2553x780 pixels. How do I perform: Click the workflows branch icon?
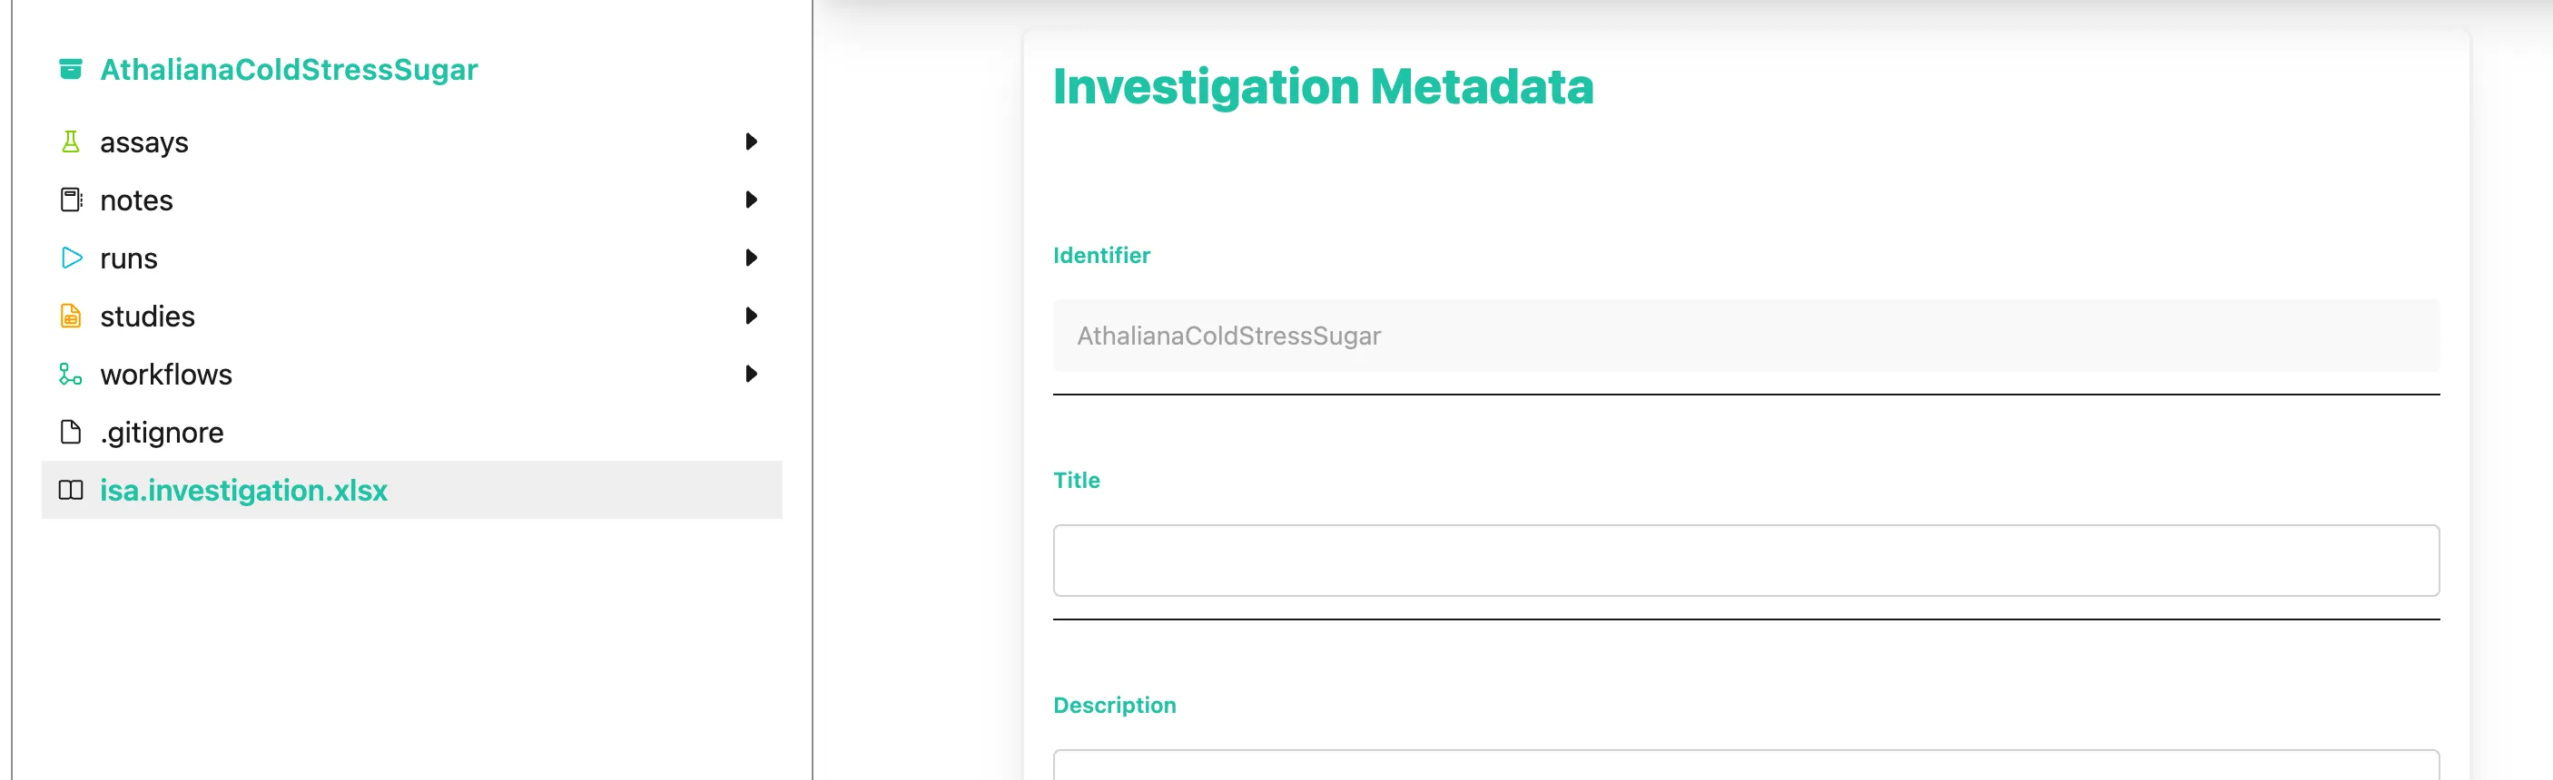pyautogui.click(x=71, y=375)
